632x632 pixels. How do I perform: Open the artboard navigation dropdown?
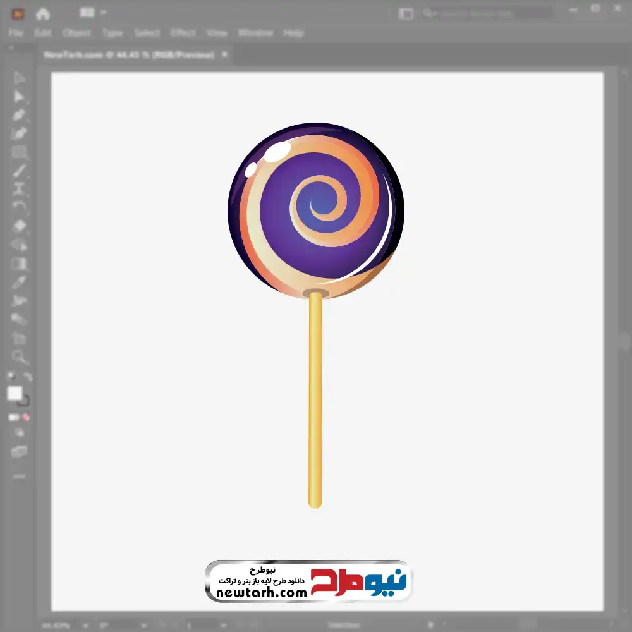pyautogui.click(x=223, y=625)
